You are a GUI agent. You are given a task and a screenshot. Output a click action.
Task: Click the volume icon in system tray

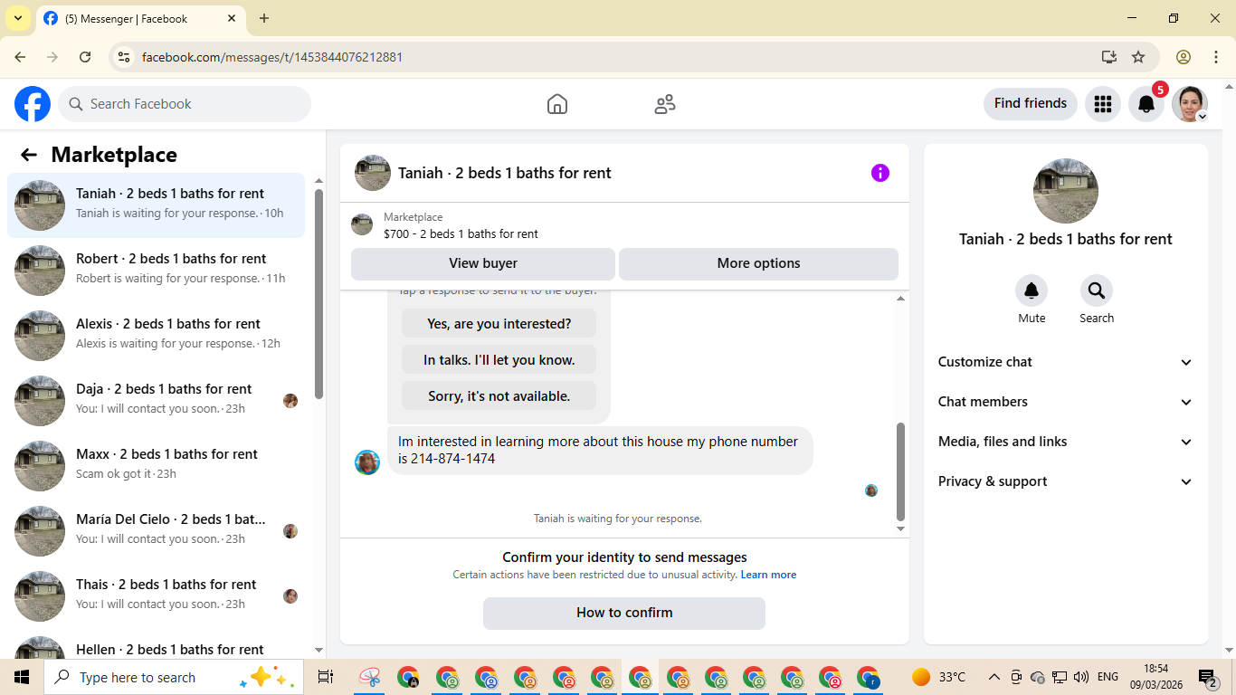pos(1081,677)
